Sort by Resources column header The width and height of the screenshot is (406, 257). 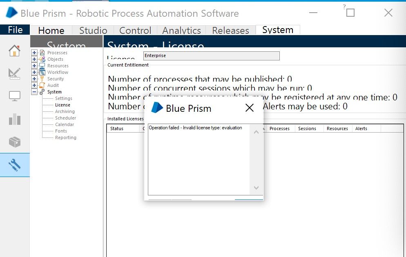338,128
